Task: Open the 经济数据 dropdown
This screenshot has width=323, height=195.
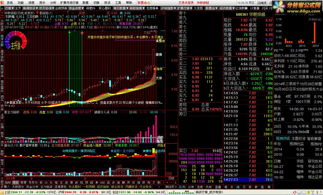Action: point(227,8)
